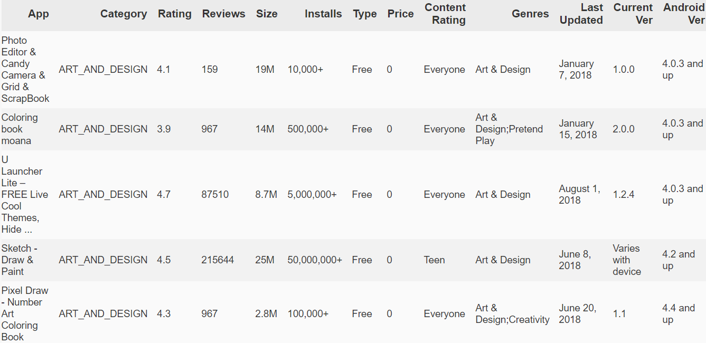The image size is (706, 343).
Task: Select the 'Art & Design;Pretend Play' genre cell
Action: [509, 129]
